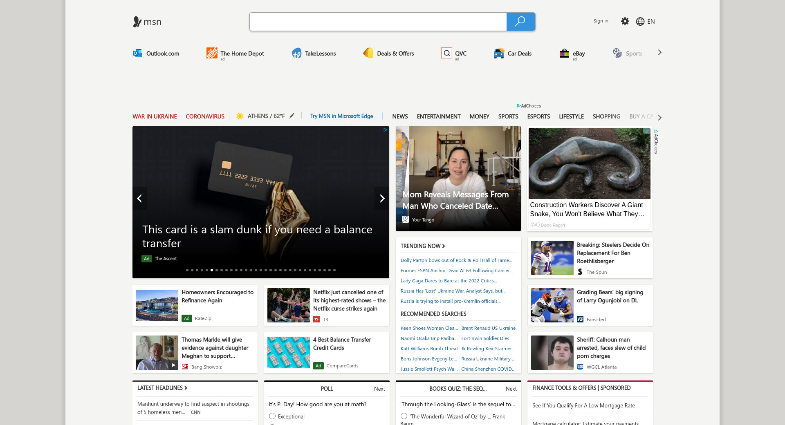The height and width of the screenshot is (425, 785).
Task: Open the ENTERTAINMENT tab
Action: (x=438, y=116)
